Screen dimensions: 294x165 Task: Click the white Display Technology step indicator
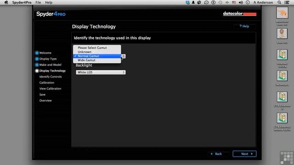click(x=37, y=71)
